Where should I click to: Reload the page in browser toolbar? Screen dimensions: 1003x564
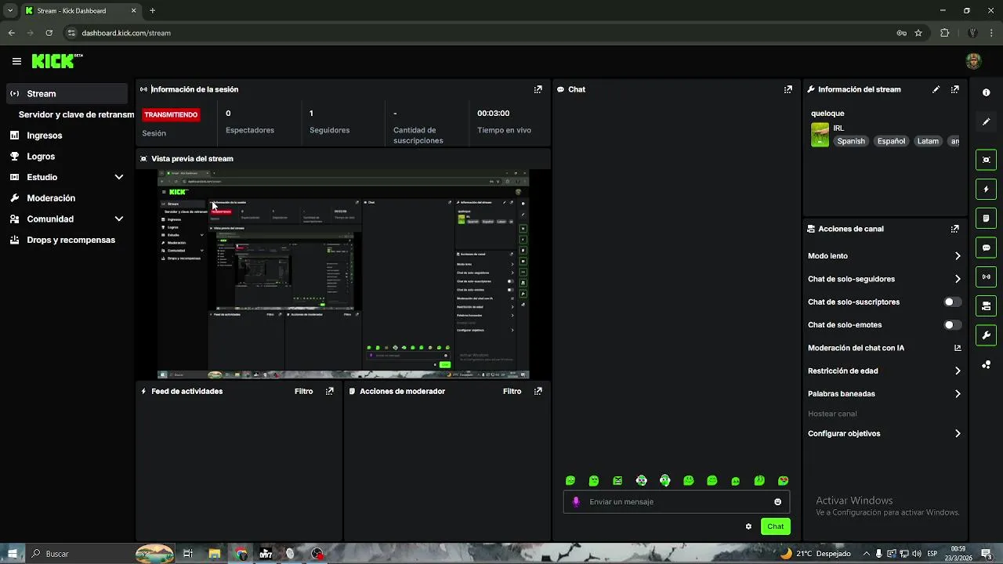[49, 33]
